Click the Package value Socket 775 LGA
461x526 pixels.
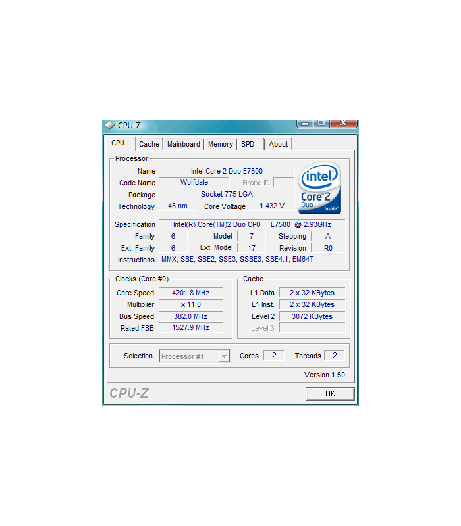227,194
